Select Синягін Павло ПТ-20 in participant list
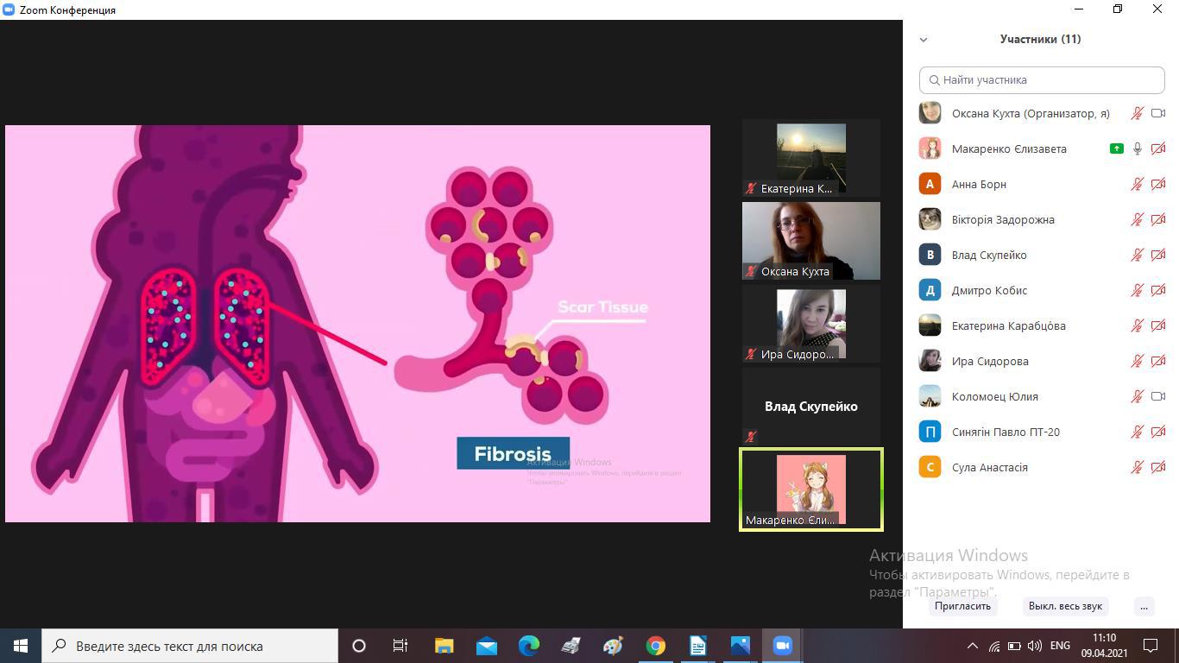The width and height of the screenshot is (1179, 663). point(1006,432)
